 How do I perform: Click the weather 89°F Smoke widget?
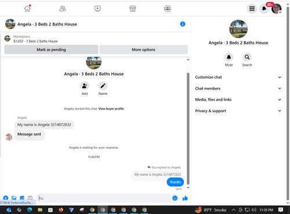click(211, 210)
